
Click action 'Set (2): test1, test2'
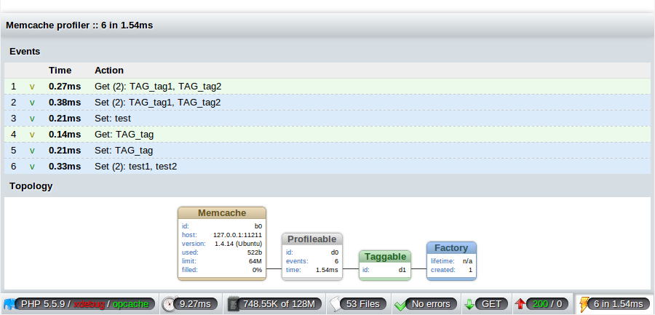click(x=136, y=167)
